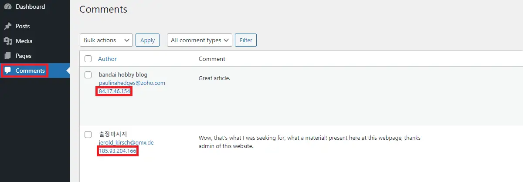Click the Filter button

pos(246,40)
